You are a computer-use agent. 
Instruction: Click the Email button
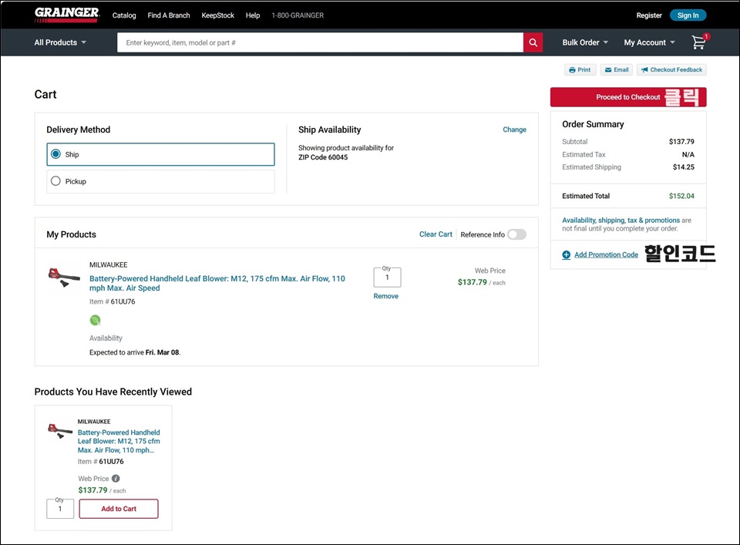[x=617, y=70]
